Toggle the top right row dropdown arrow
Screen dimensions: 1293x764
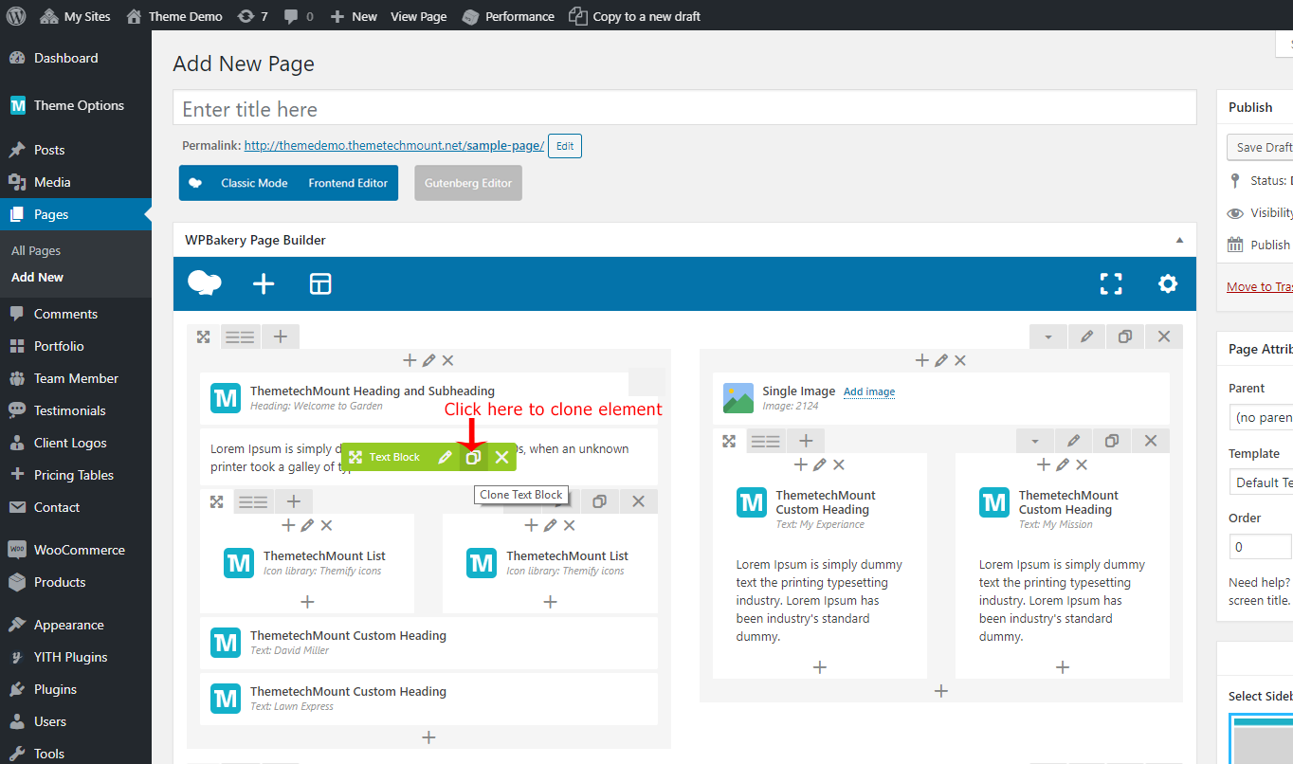[1048, 337]
